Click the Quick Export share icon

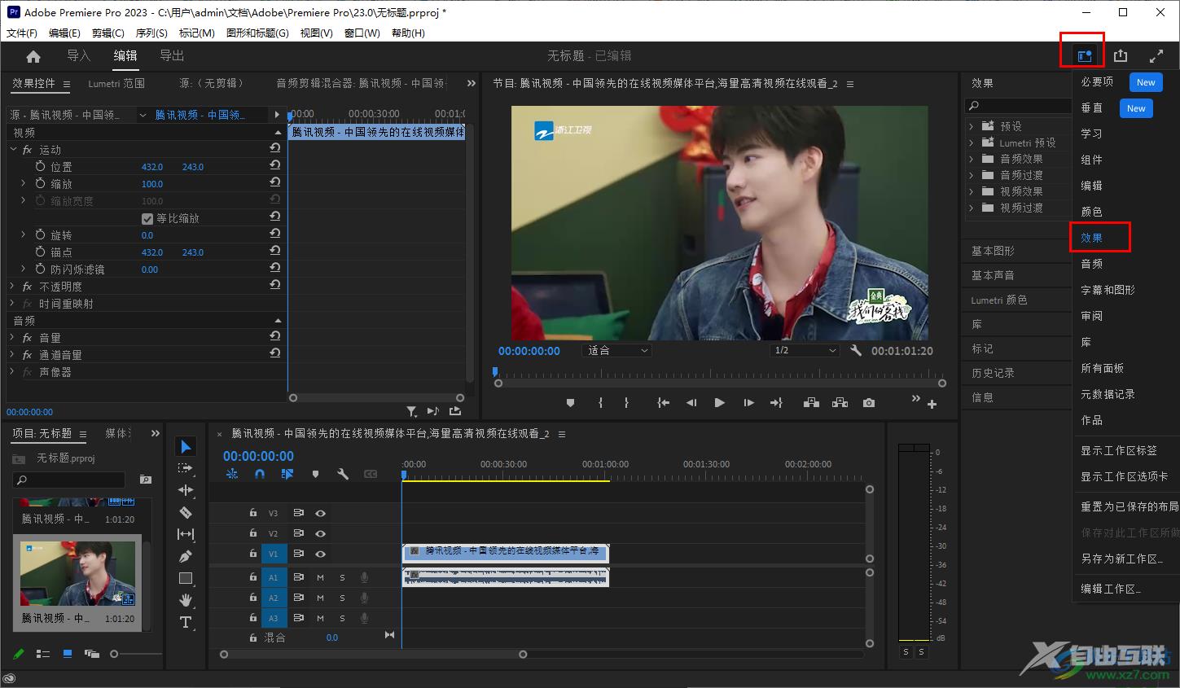1121,55
